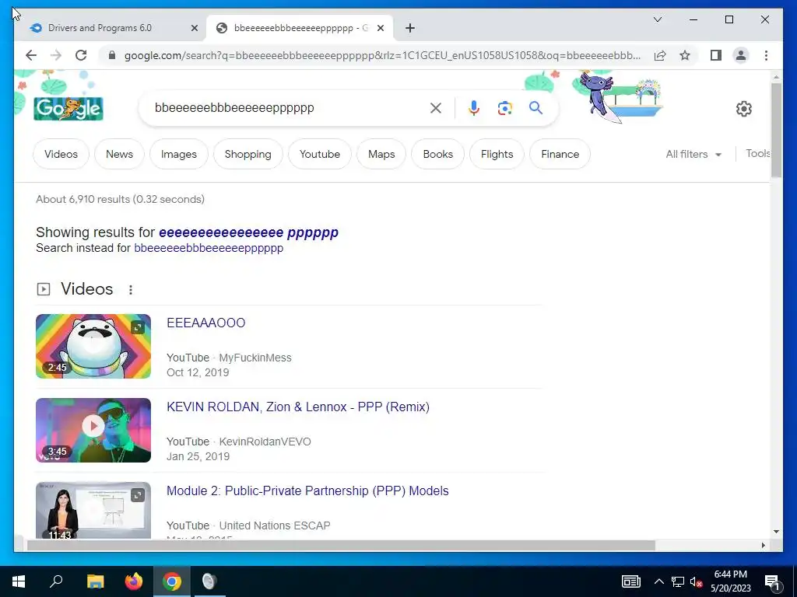Open the Videos section three-dot options
The image size is (797, 597).
pyautogui.click(x=131, y=289)
